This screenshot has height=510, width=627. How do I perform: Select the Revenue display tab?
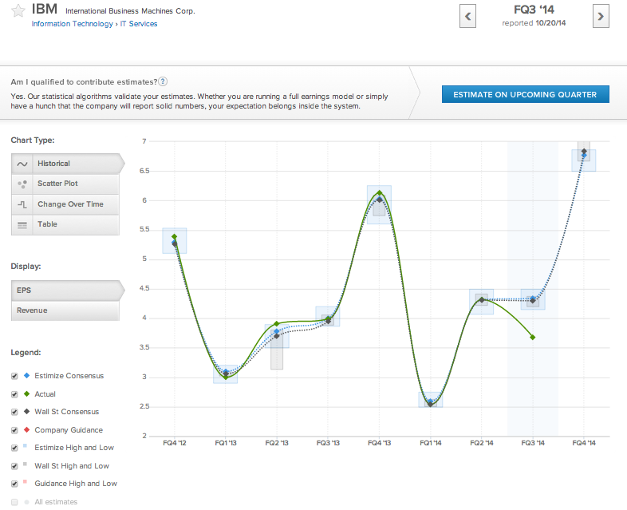tap(65, 310)
